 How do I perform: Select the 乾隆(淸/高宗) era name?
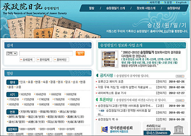tap(56, 117)
